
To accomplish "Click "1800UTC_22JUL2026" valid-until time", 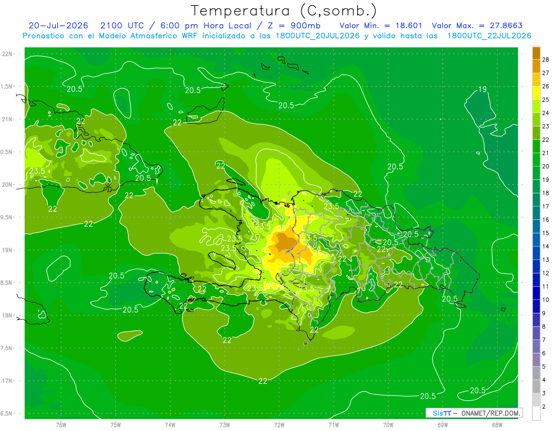I will [489, 36].
